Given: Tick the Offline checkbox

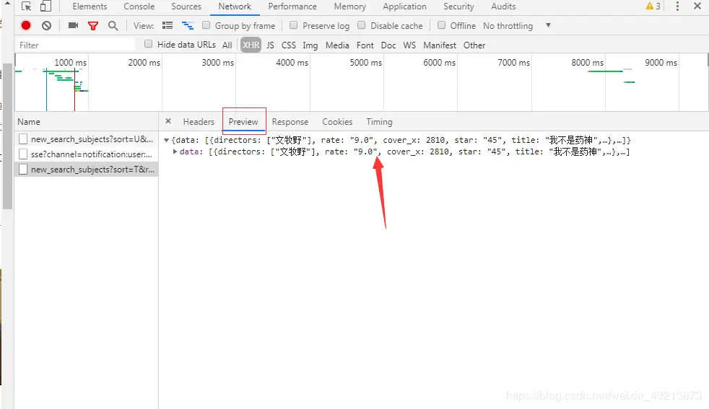Looking at the screenshot, I should click(441, 25).
